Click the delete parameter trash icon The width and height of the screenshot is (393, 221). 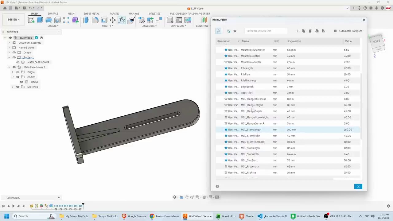pyautogui.click(x=310, y=31)
